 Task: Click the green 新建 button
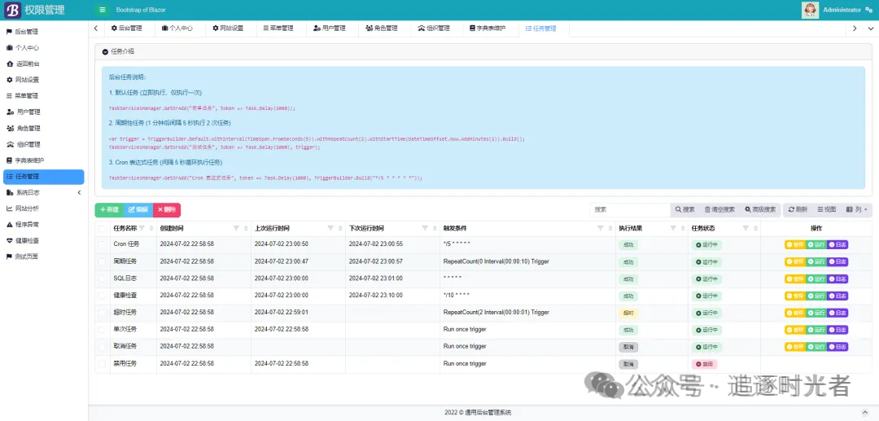[108, 210]
